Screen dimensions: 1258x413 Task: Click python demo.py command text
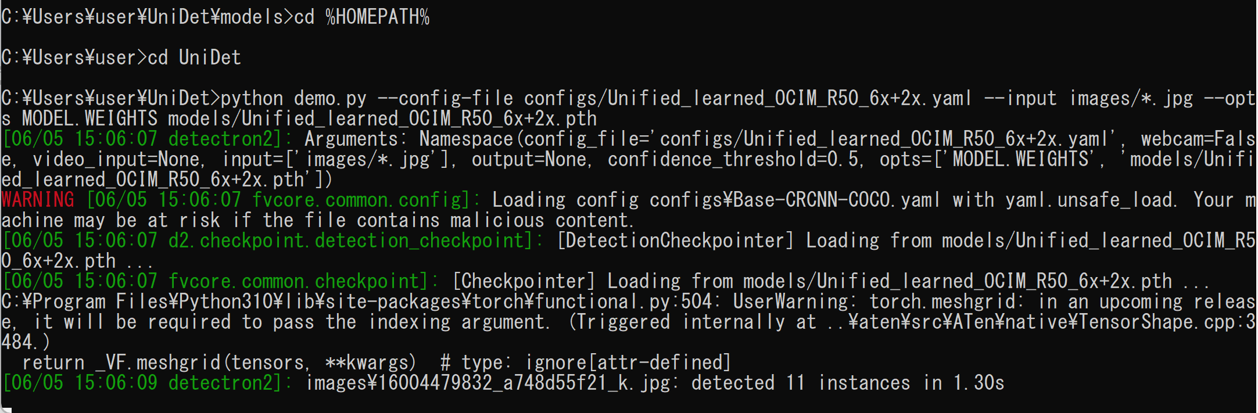294,98
